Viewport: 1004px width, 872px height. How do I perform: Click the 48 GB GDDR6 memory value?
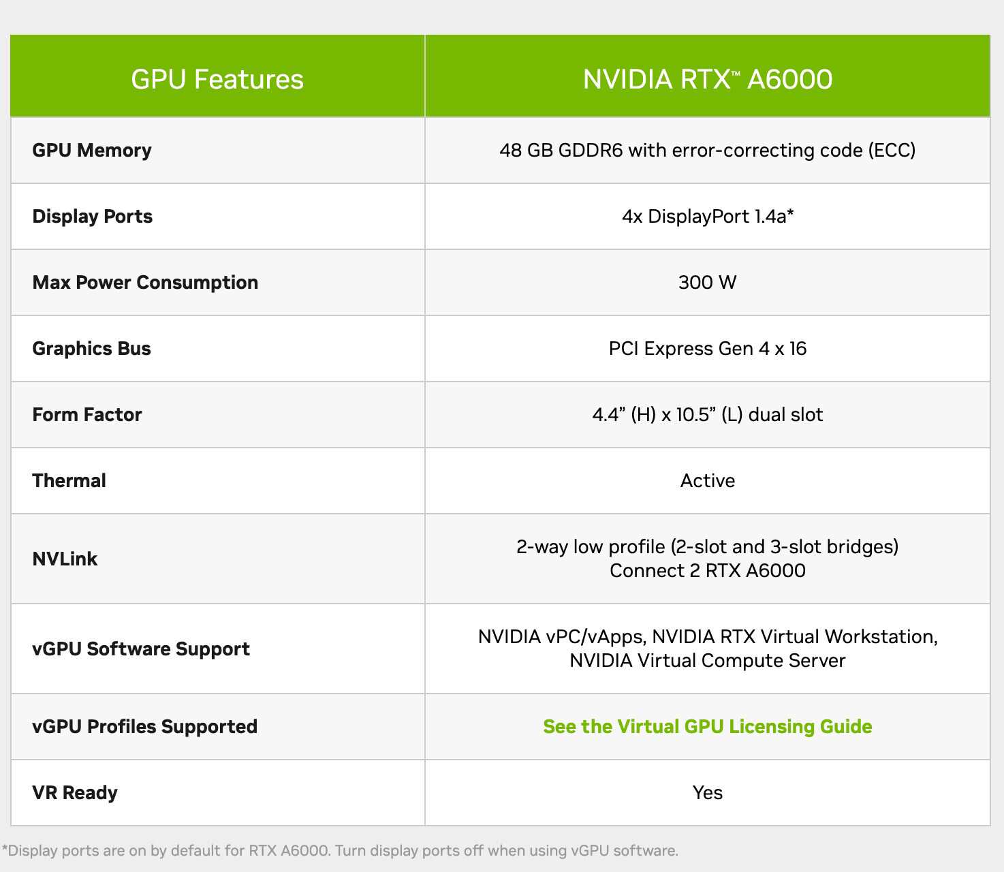coord(707,150)
